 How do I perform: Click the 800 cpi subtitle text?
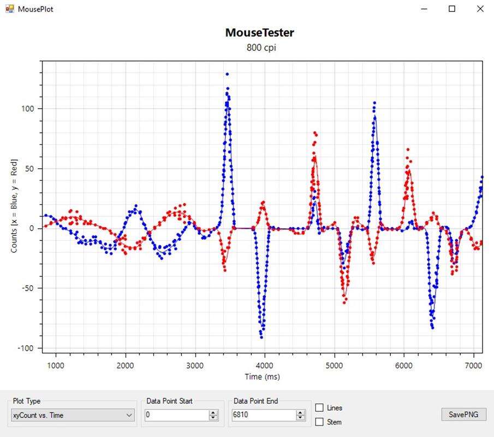tap(260, 48)
